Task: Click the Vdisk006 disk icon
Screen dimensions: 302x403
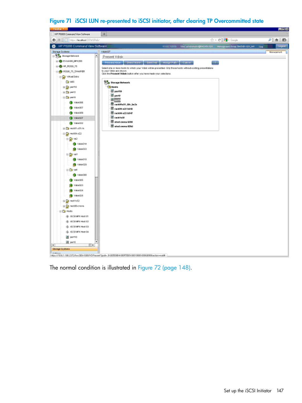Action: point(71,103)
